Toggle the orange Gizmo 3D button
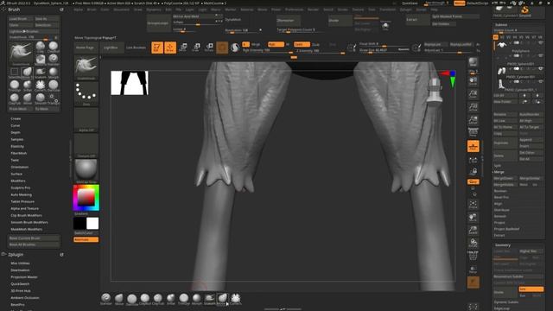 coord(222,48)
